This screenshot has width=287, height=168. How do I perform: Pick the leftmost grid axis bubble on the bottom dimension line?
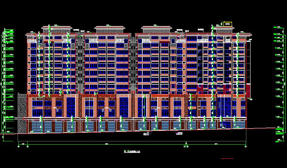[18, 146]
